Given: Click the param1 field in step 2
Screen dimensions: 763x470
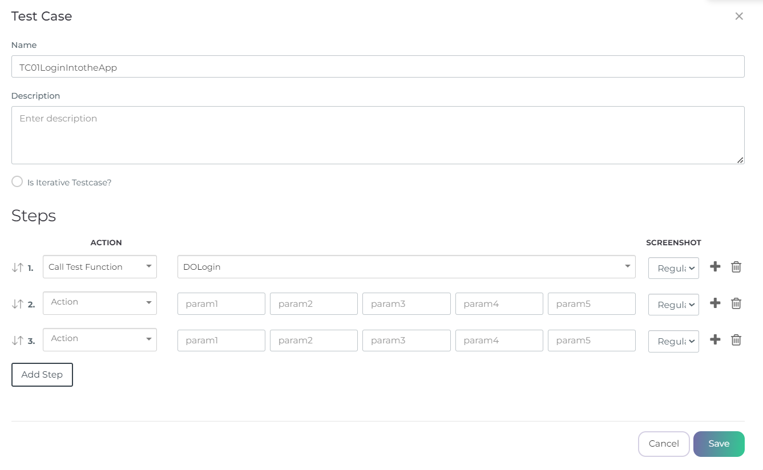Looking at the screenshot, I should tap(221, 303).
